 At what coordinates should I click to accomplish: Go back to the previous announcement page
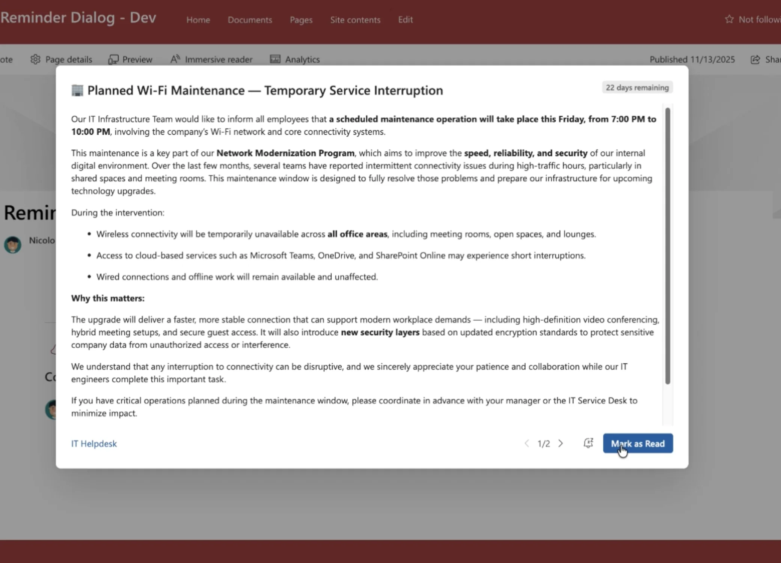click(x=527, y=443)
